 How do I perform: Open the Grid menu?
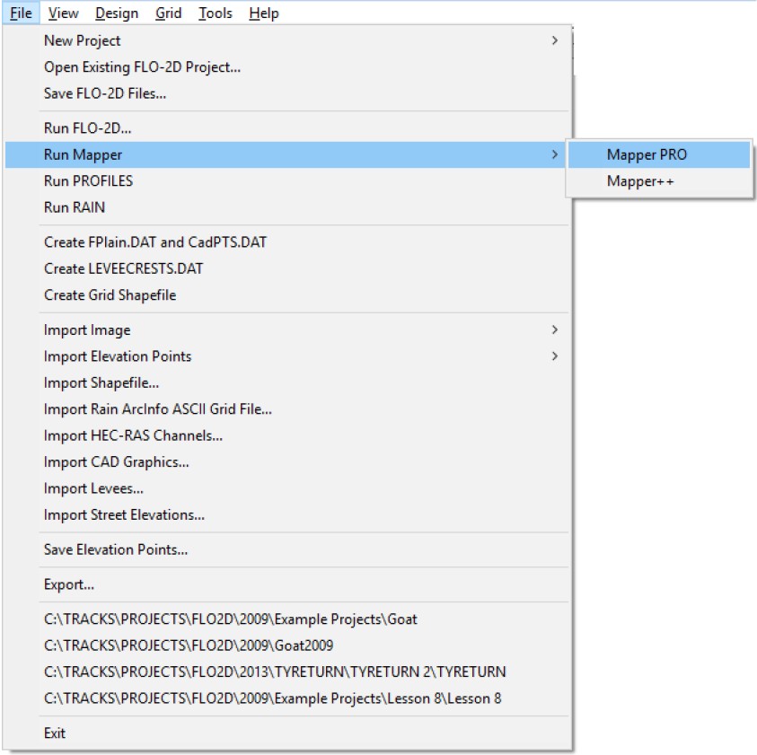[169, 13]
